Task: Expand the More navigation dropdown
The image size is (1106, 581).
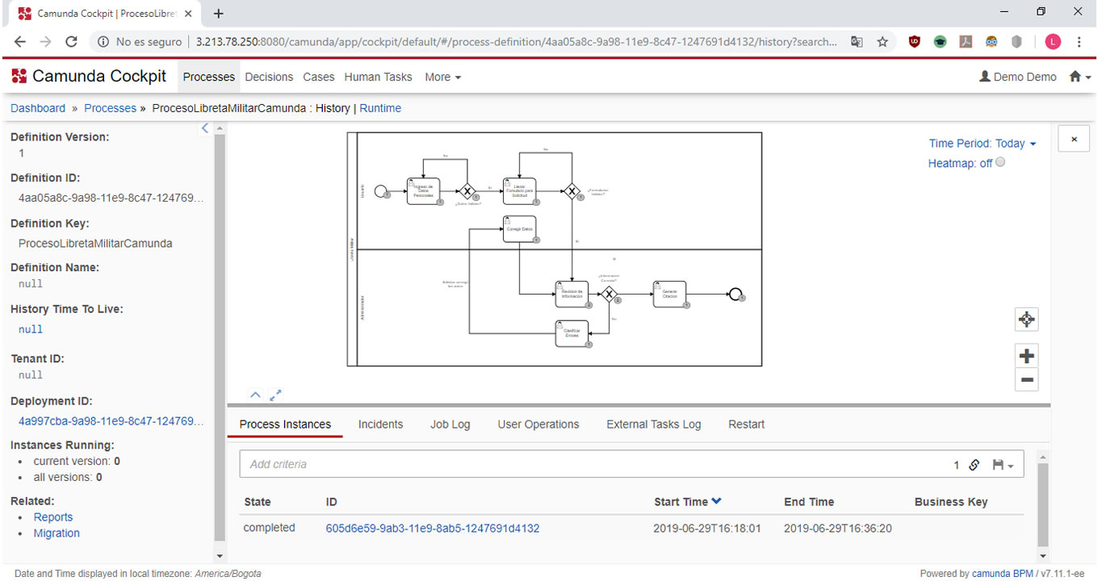Action: pos(442,77)
